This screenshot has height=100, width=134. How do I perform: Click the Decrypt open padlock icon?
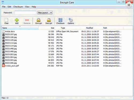tap(49, 20)
